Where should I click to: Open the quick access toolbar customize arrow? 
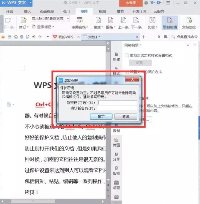48,37
